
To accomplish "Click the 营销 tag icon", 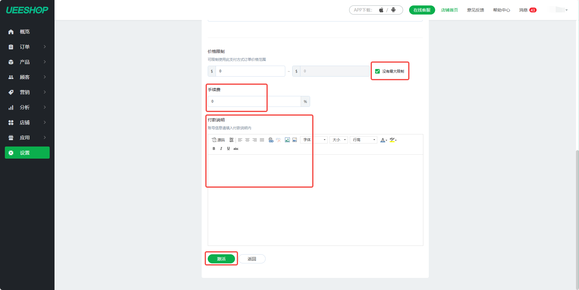I will 11,92.
